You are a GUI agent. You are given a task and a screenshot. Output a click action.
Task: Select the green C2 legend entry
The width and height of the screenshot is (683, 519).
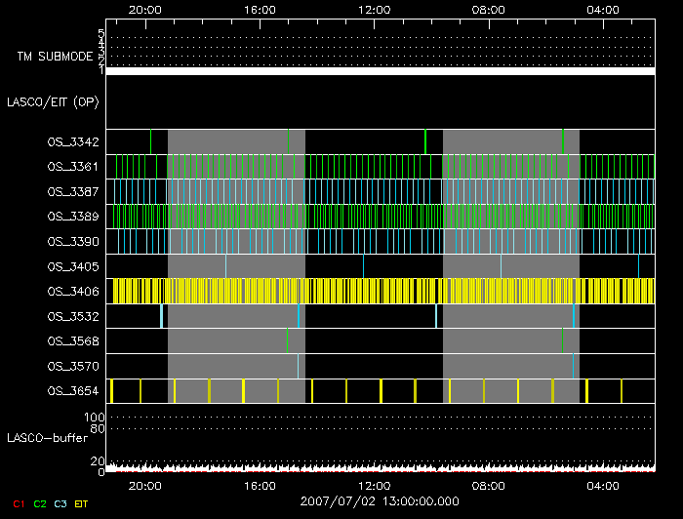(x=39, y=503)
